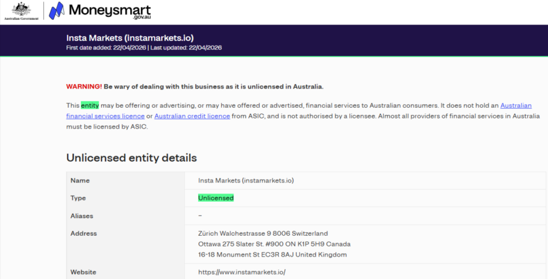Screen dimensions: 548x279
Task: Click the Australian Government crest logo
Action: tap(21, 11)
